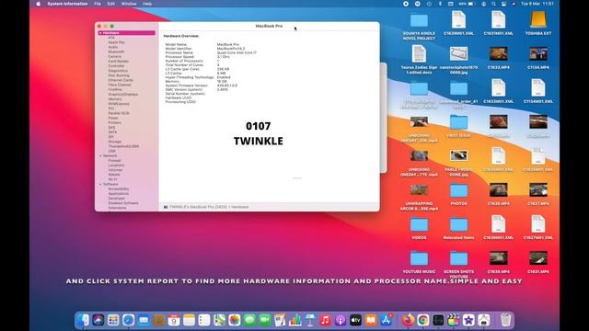Open the Mail app in dock

(x=144, y=320)
